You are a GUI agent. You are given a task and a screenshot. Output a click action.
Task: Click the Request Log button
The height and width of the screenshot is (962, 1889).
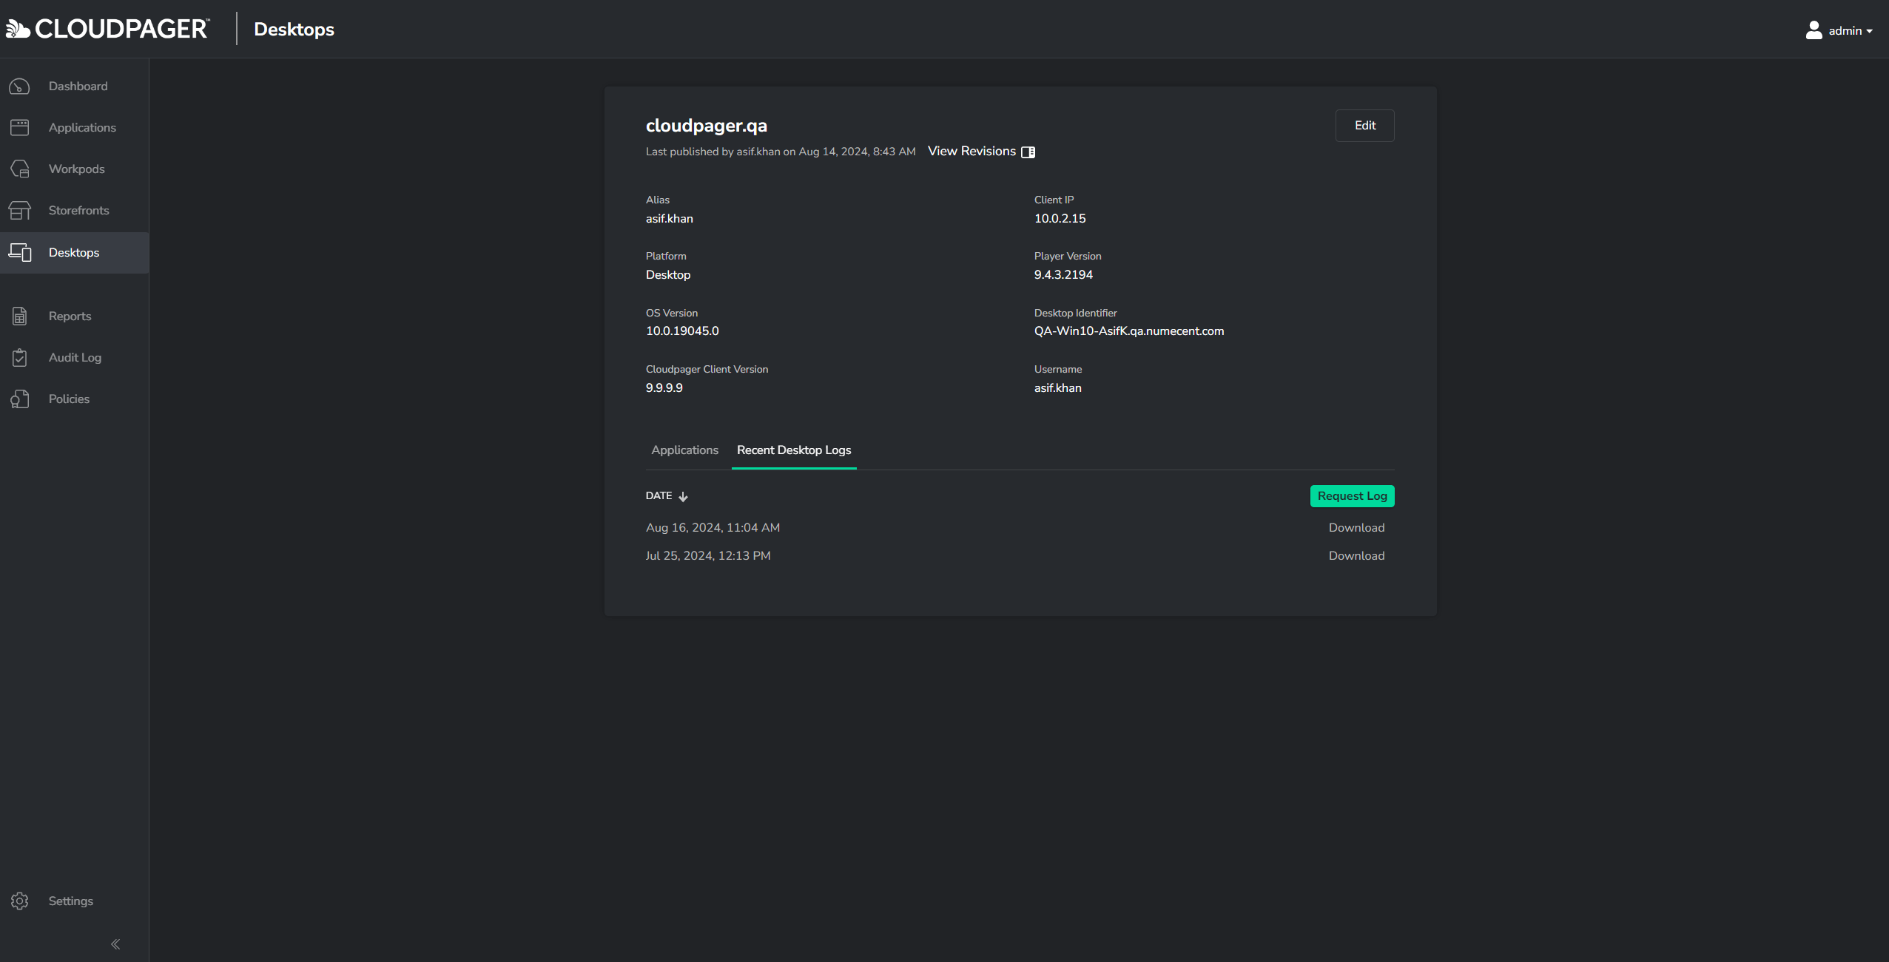(x=1352, y=496)
